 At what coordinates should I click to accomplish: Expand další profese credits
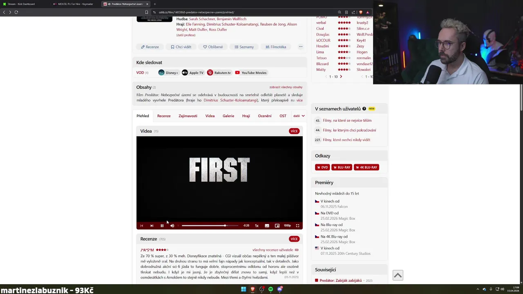pos(186,35)
